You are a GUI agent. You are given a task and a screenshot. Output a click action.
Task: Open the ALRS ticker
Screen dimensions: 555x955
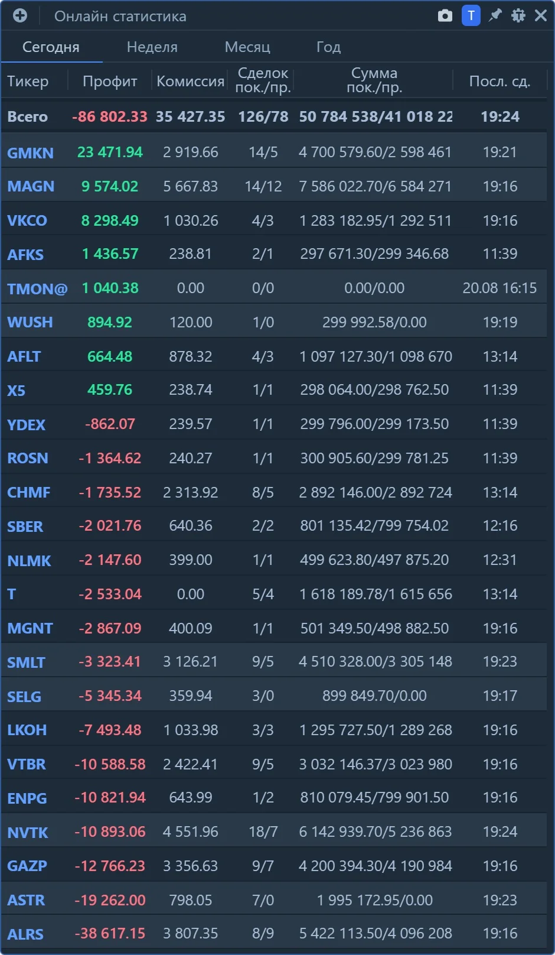25,934
